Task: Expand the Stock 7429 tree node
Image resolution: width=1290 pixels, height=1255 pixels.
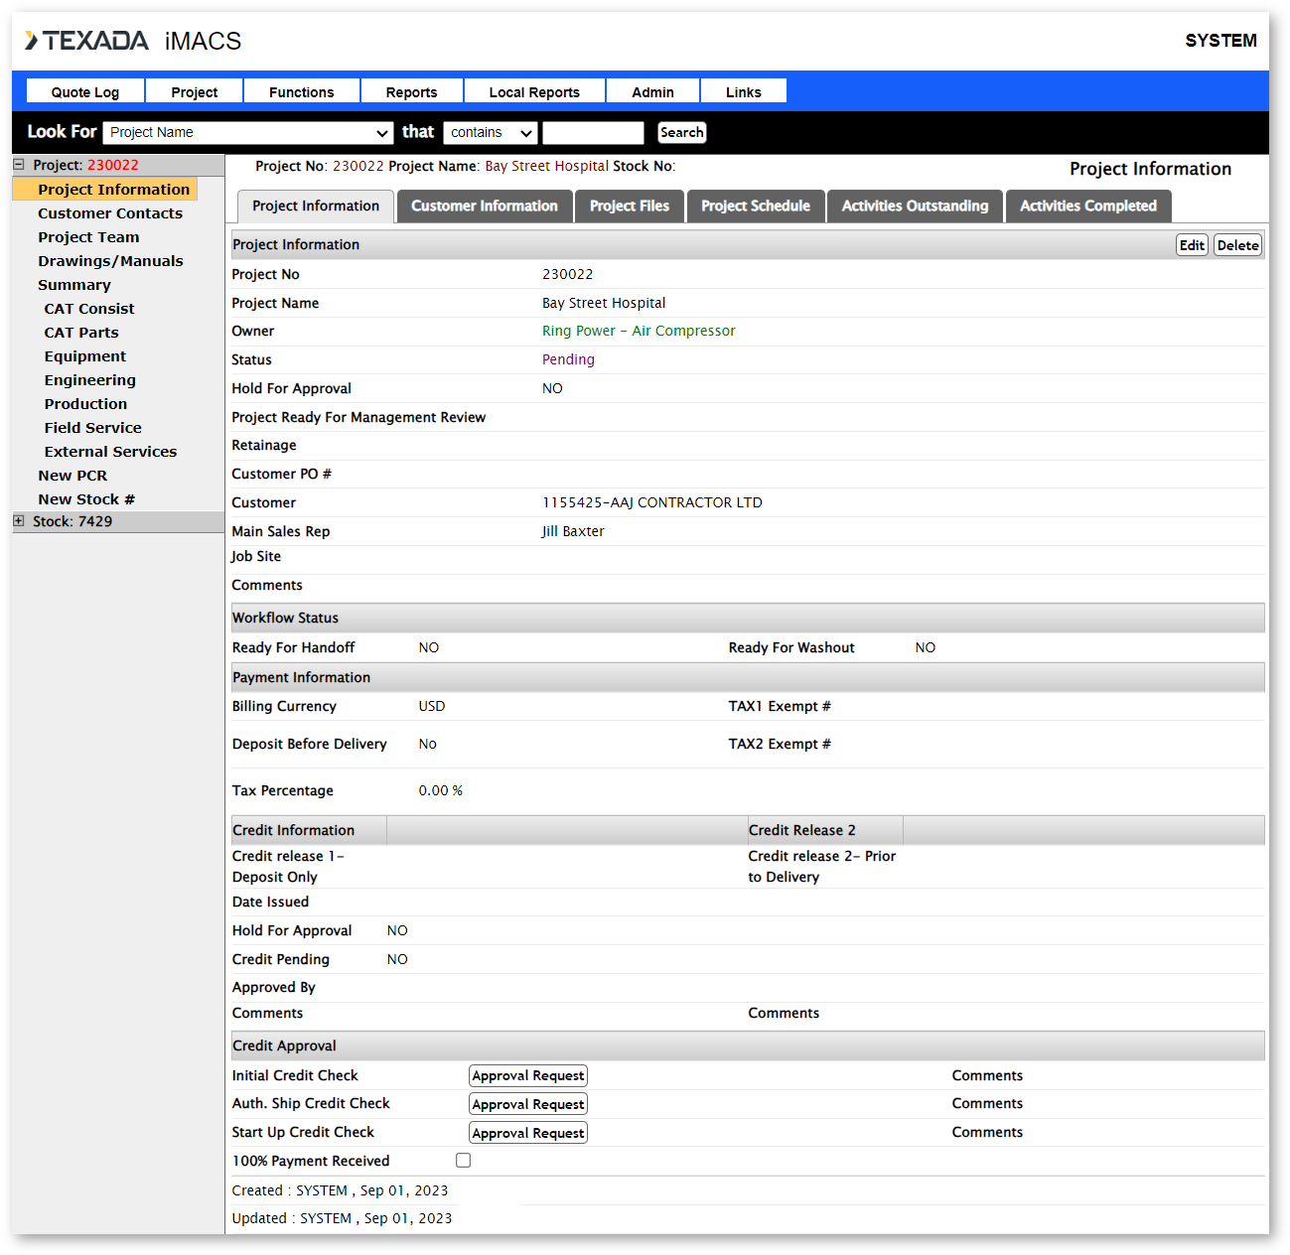Action: coord(19,521)
